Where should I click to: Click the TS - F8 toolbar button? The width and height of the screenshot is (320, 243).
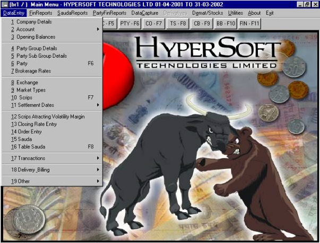pos(178,24)
